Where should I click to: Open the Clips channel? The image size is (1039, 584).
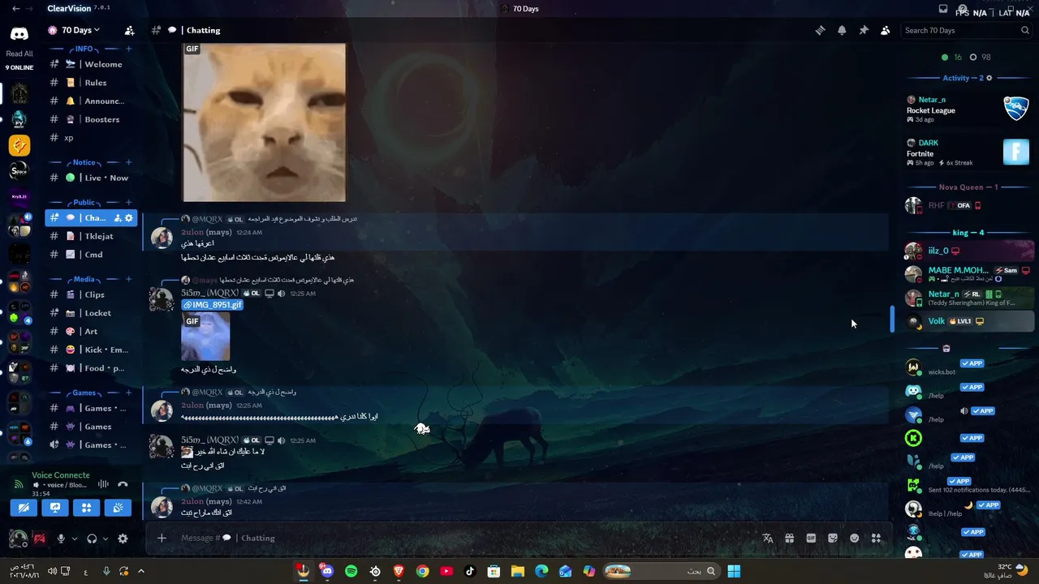[x=91, y=294]
